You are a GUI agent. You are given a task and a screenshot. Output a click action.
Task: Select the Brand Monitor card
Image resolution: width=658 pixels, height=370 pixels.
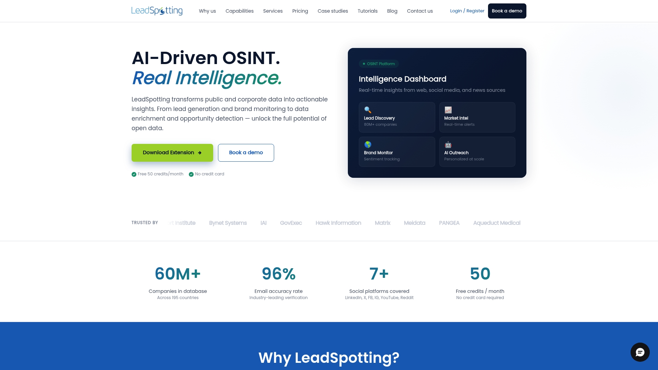pyautogui.click(x=397, y=152)
